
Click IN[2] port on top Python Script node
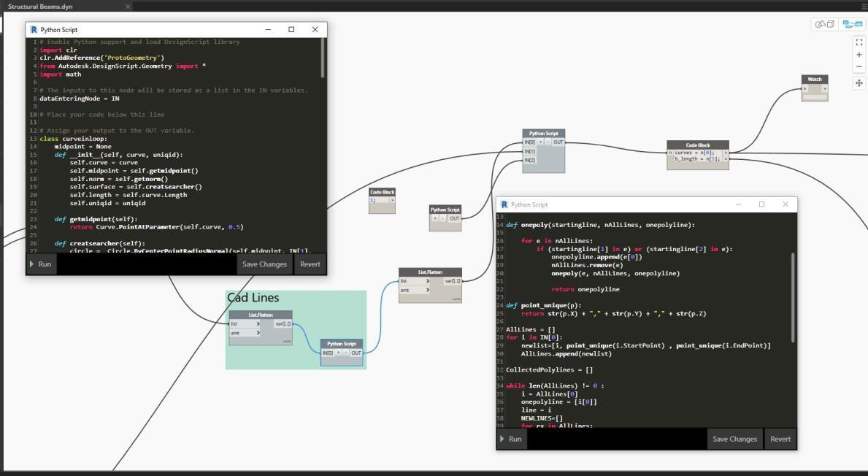530,160
